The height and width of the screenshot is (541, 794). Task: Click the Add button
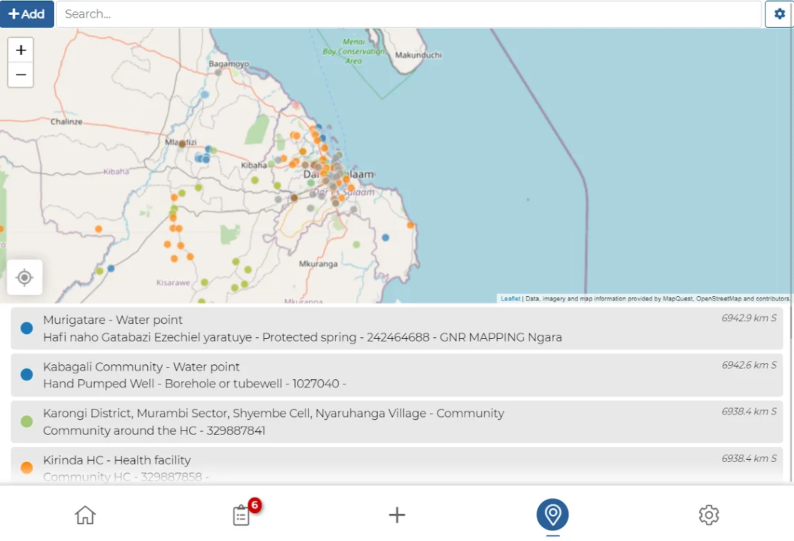click(x=27, y=14)
